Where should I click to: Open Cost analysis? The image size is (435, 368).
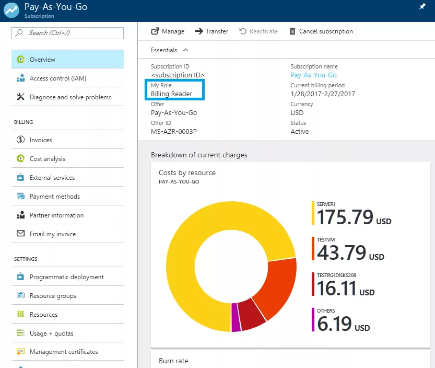(x=67, y=158)
